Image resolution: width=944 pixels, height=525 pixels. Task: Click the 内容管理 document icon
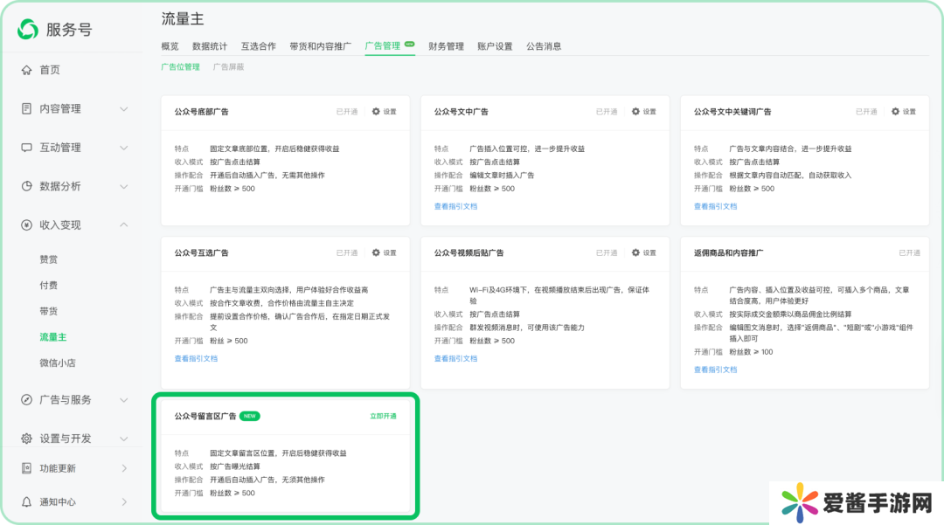click(26, 109)
